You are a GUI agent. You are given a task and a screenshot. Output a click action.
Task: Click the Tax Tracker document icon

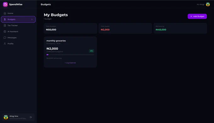point(5,25)
